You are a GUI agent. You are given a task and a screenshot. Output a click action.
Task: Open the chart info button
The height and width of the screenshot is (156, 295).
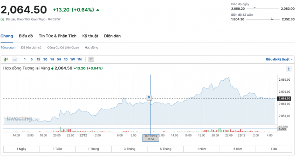[x=288, y=69]
